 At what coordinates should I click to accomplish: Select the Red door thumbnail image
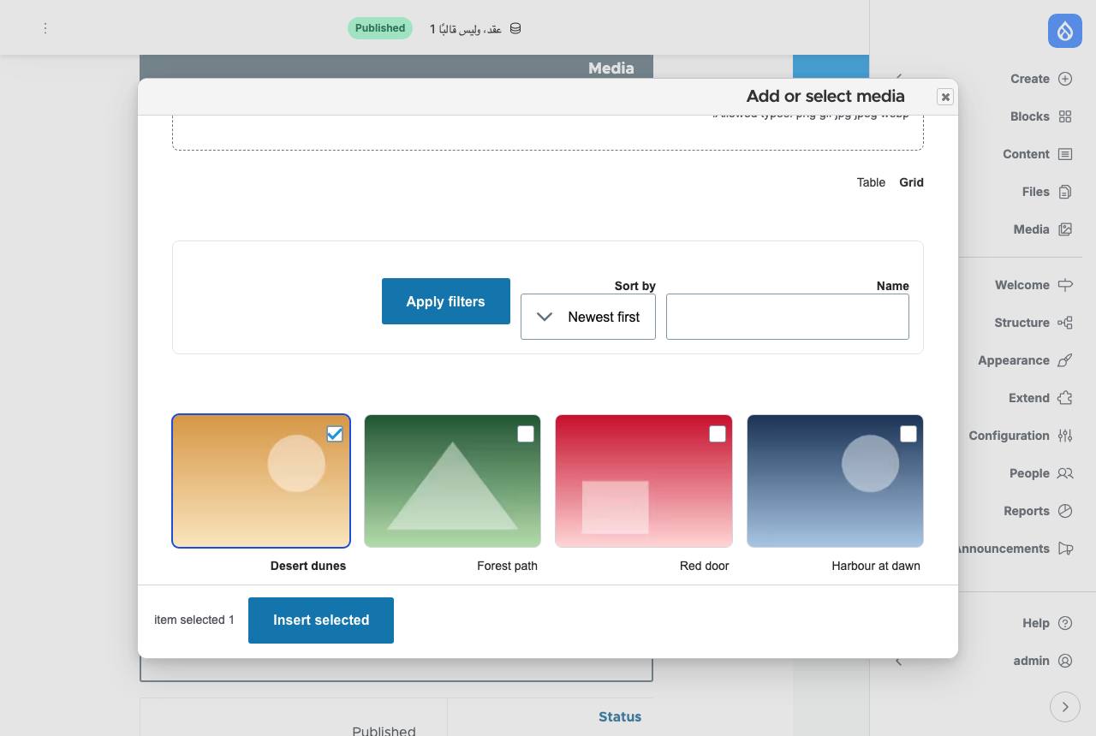pyautogui.click(x=644, y=481)
